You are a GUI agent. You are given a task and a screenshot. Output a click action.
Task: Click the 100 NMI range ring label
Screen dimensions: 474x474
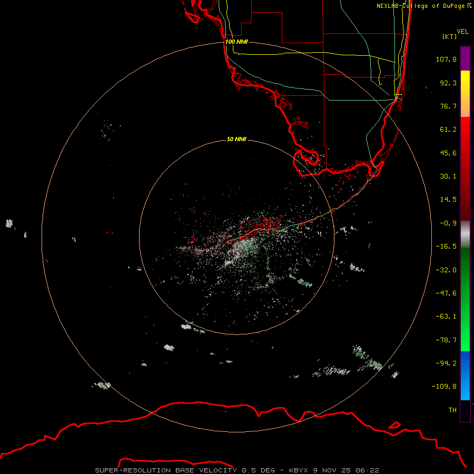pyautogui.click(x=236, y=42)
